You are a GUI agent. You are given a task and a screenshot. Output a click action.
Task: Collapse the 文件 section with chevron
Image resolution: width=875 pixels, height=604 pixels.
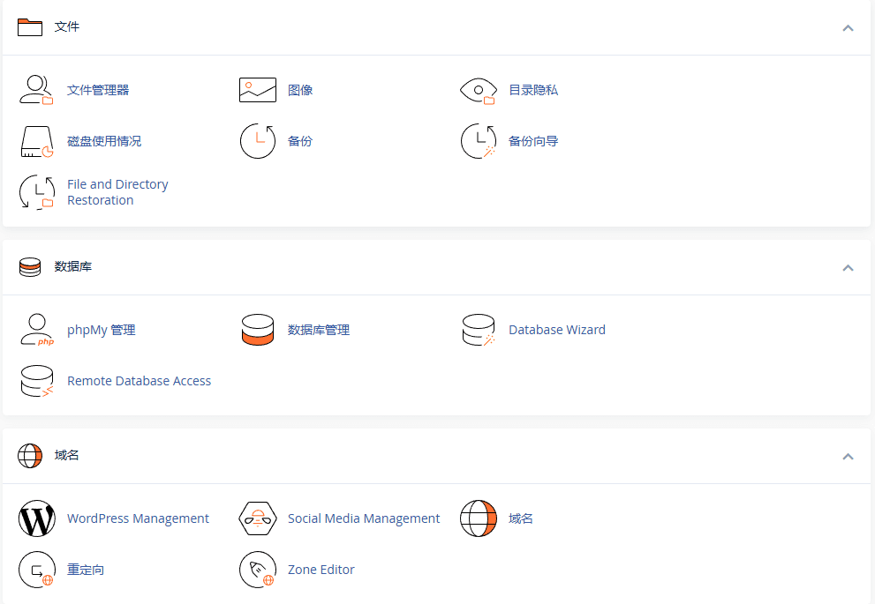tap(848, 27)
